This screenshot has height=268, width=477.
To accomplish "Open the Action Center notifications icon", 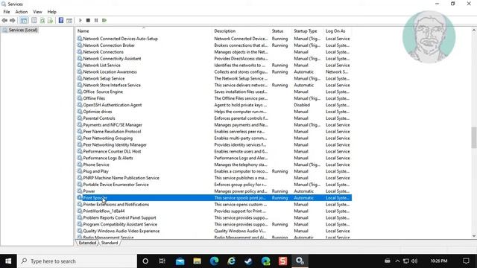I will point(466,261).
